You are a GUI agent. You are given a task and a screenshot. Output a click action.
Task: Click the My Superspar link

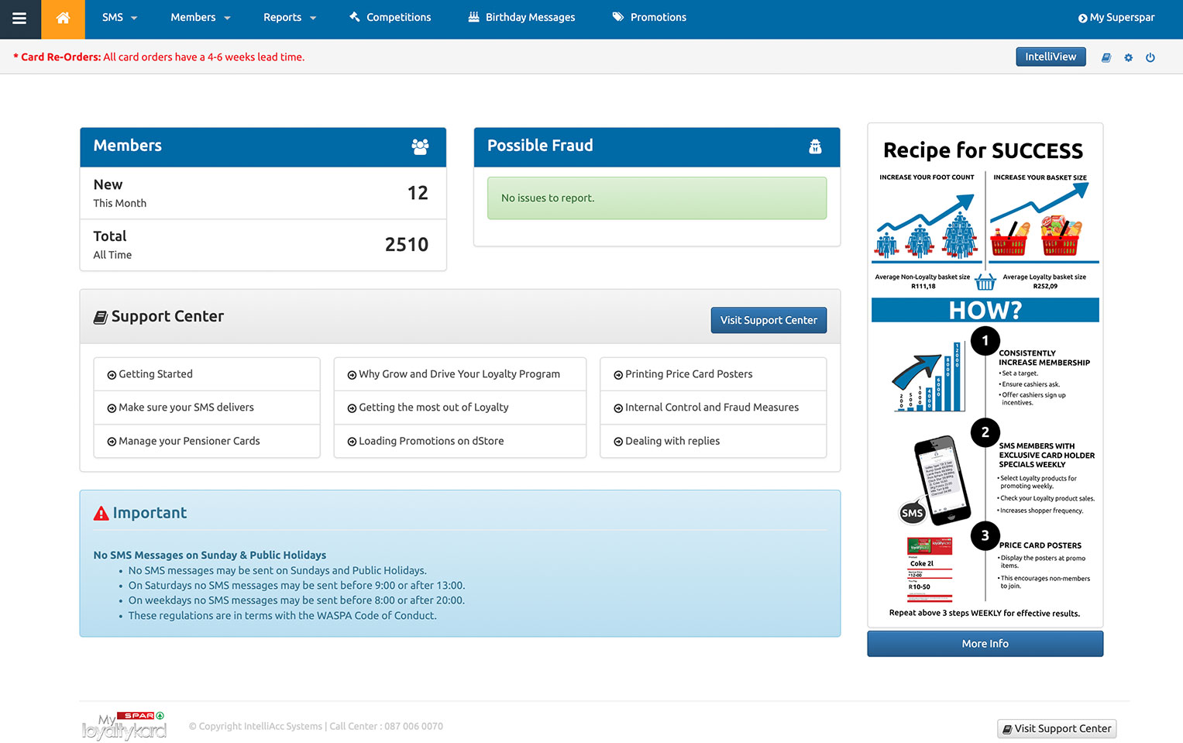coord(1116,18)
